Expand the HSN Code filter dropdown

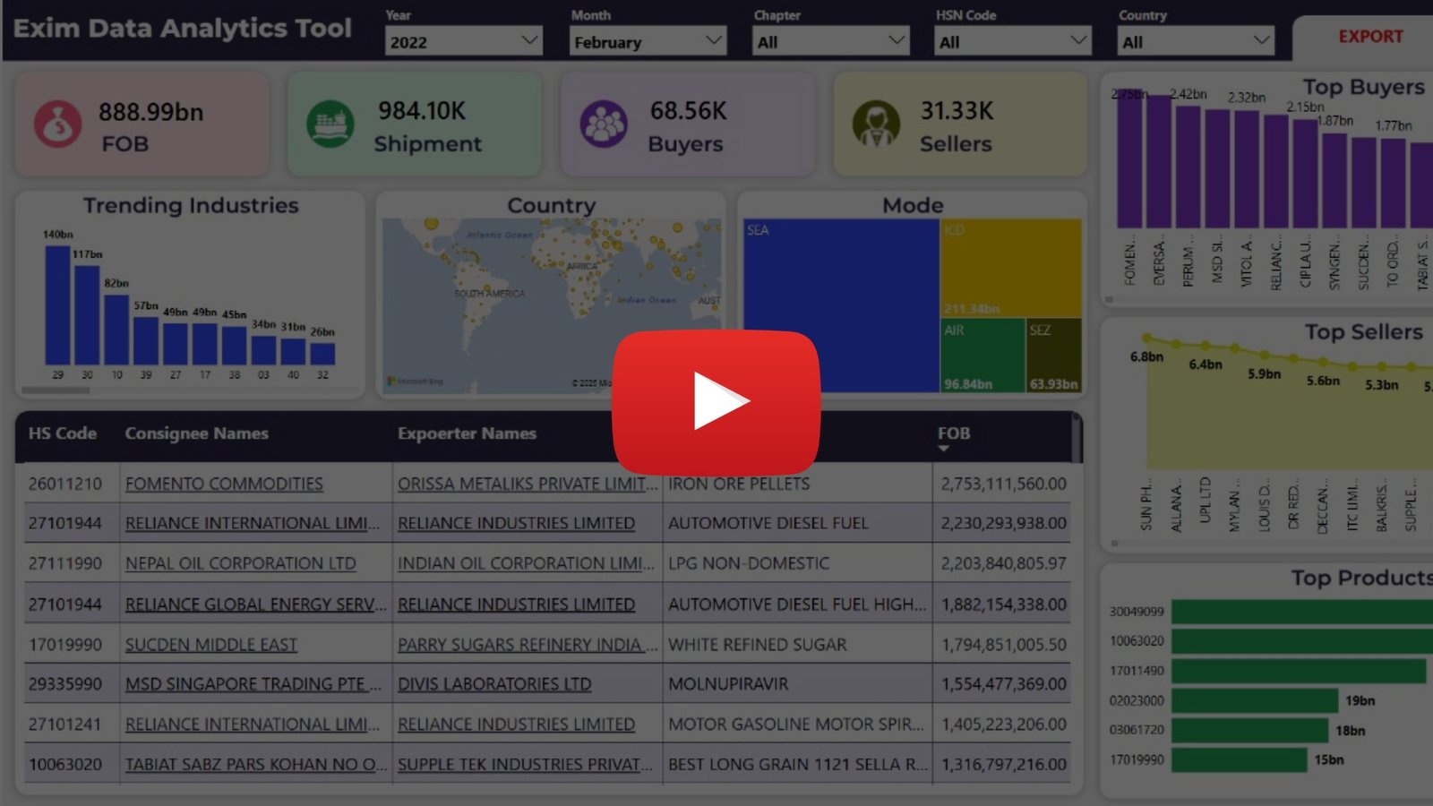pos(1013,41)
